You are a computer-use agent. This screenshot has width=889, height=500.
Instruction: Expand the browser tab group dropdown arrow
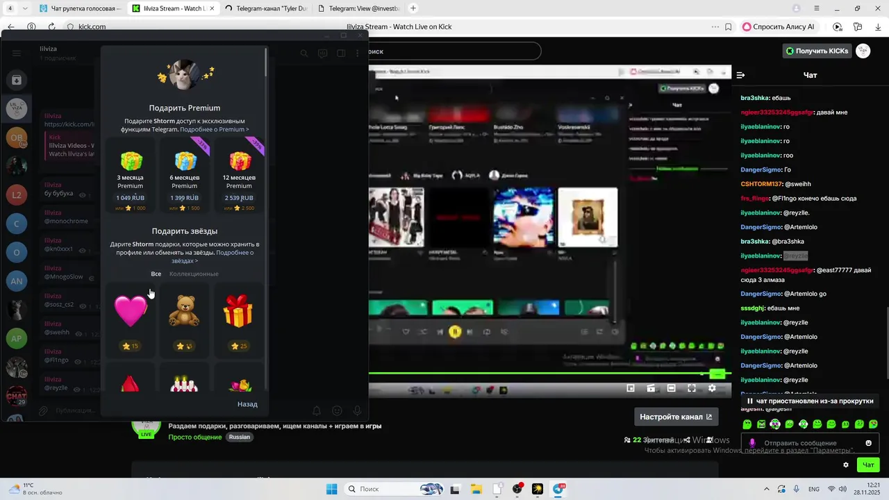[x=26, y=8]
